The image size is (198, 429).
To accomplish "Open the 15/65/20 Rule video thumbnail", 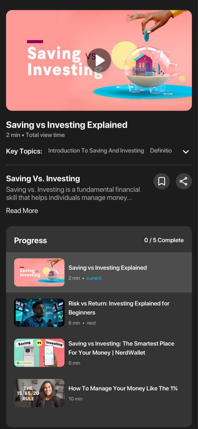I will point(39,393).
